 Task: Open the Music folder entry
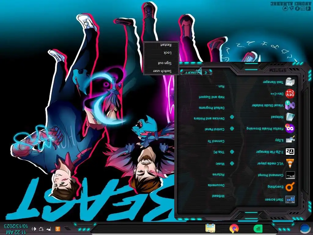[x=220, y=164]
